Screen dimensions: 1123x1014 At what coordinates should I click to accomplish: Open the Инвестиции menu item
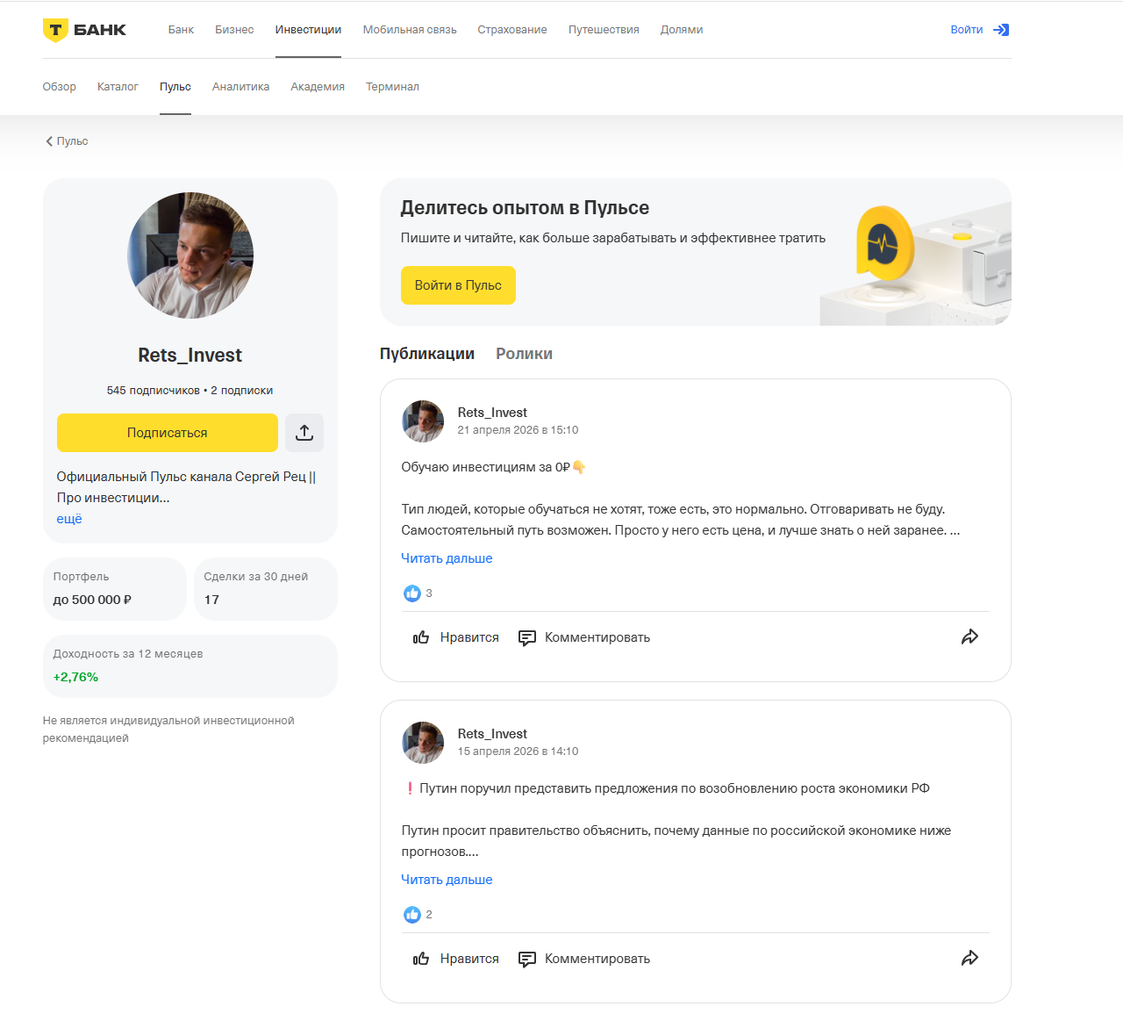tap(308, 30)
